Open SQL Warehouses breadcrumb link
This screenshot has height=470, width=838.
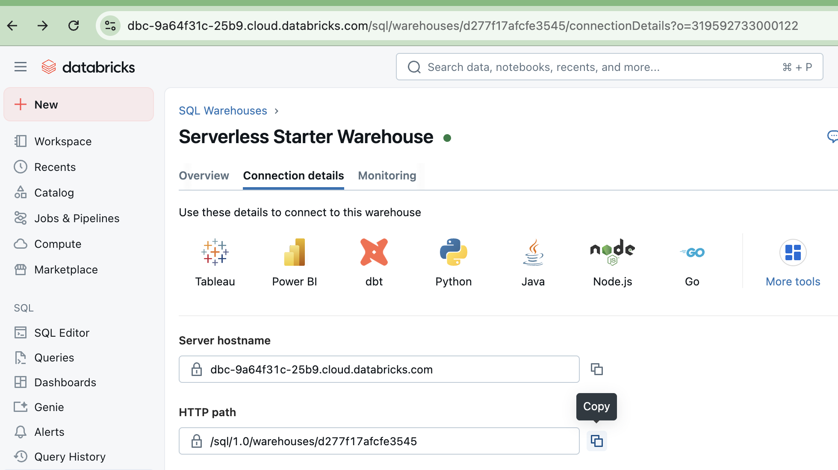click(x=223, y=111)
